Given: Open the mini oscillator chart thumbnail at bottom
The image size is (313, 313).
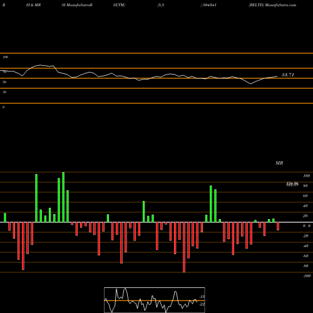Looking at the screenshot, I should 155,300.
